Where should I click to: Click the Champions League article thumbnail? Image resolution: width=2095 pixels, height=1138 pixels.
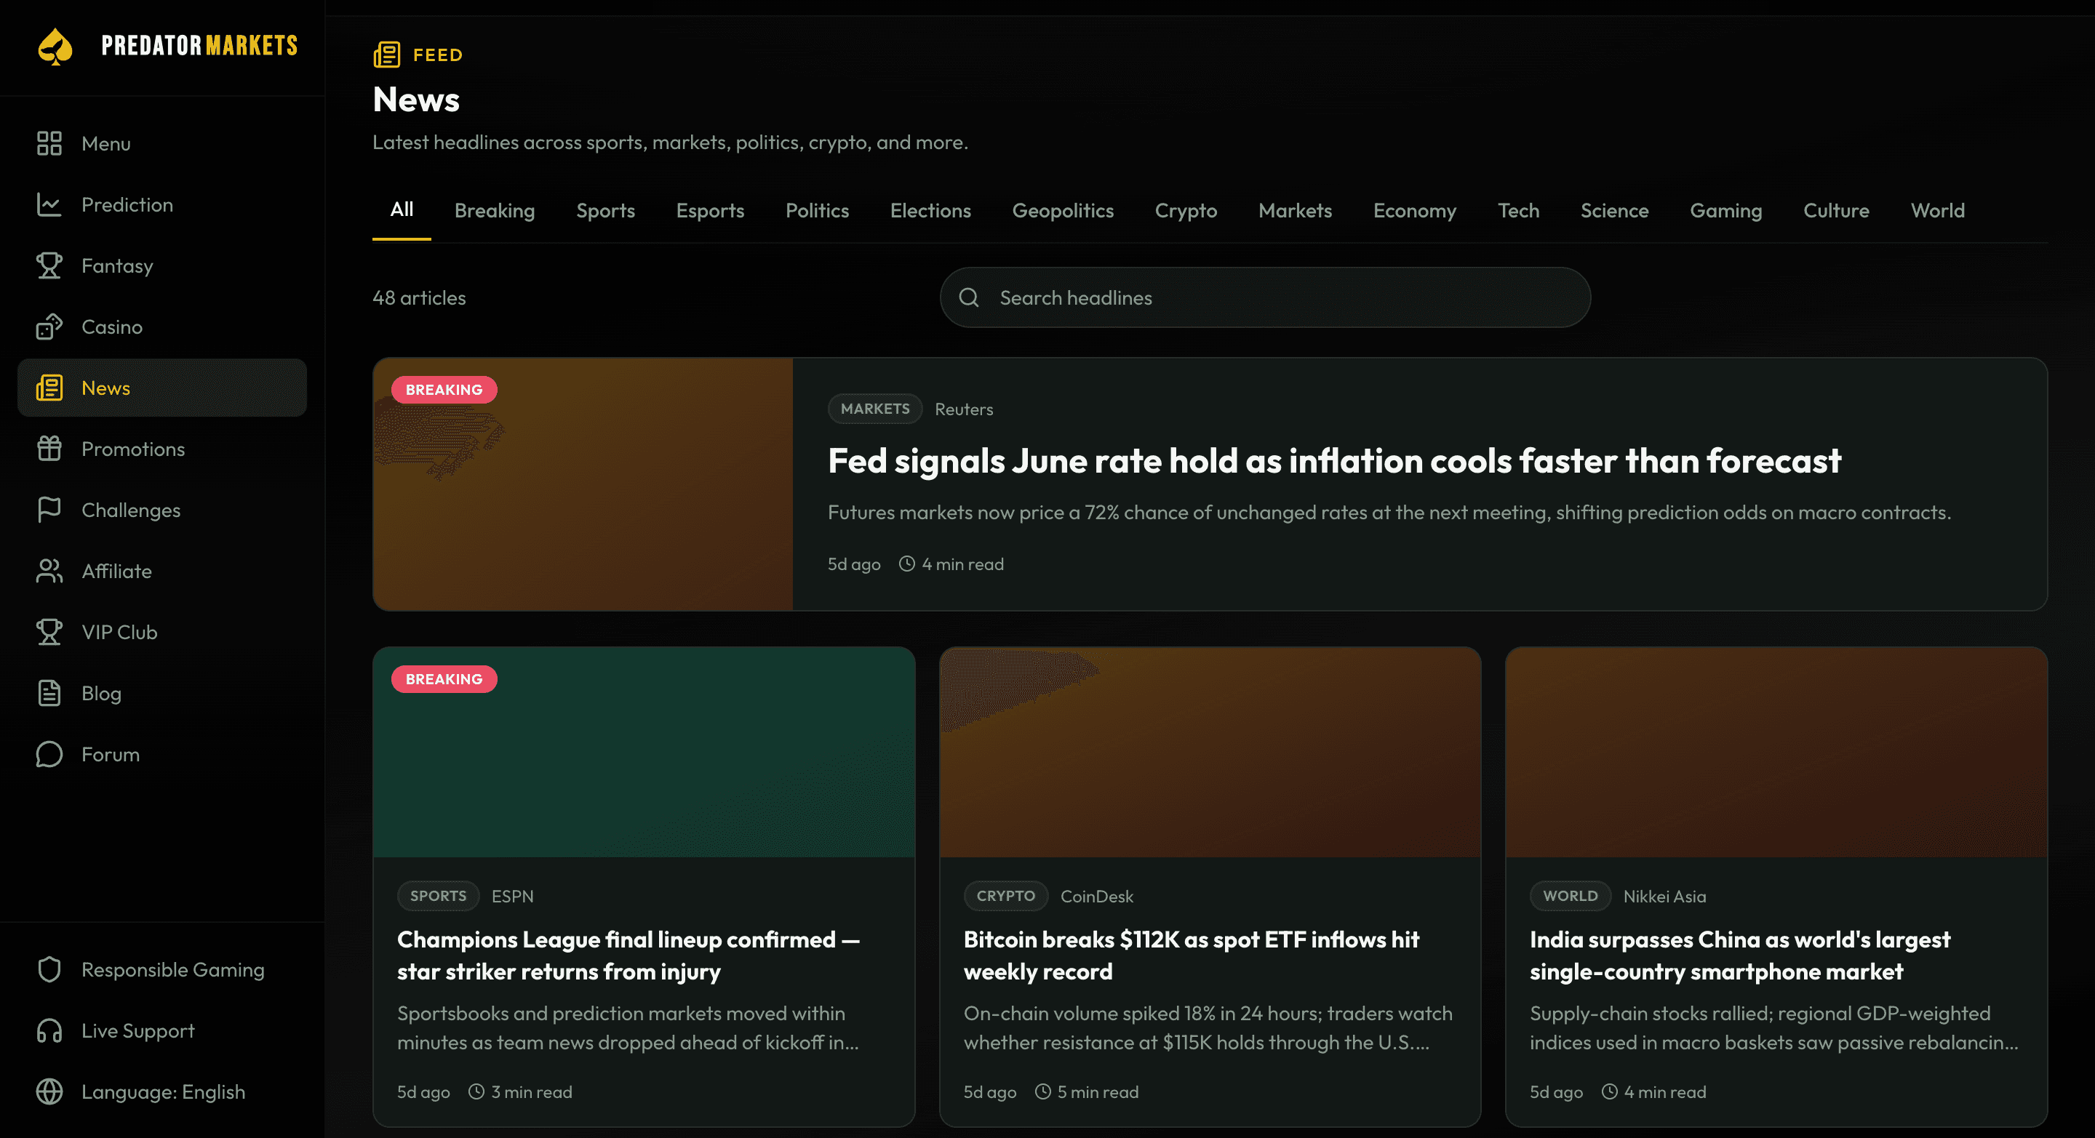click(x=644, y=752)
